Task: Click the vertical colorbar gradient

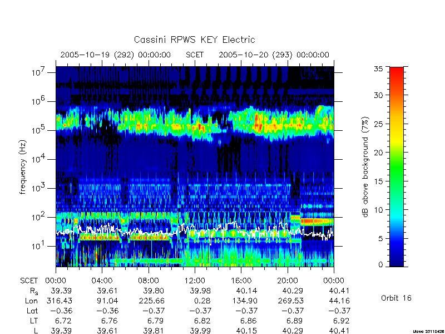Action: (x=397, y=166)
